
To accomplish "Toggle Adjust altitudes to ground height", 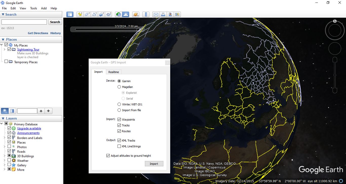I will click(108, 155).
